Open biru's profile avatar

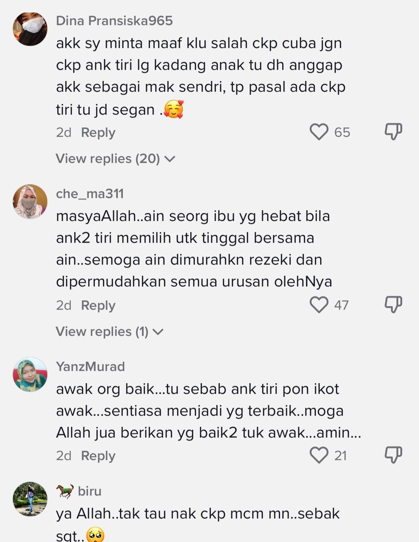click(x=30, y=499)
